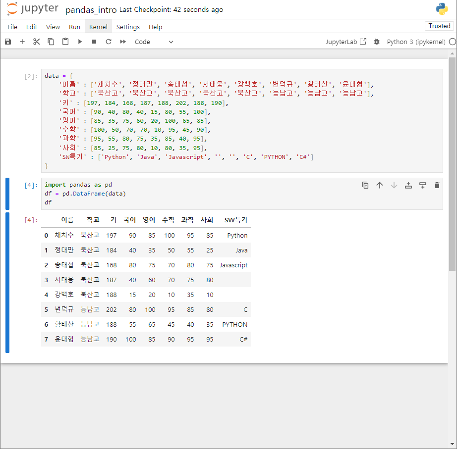The height and width of the screenshot is (449, 457).
Task: Click the scrollbar up arrow
Action: 452,53
